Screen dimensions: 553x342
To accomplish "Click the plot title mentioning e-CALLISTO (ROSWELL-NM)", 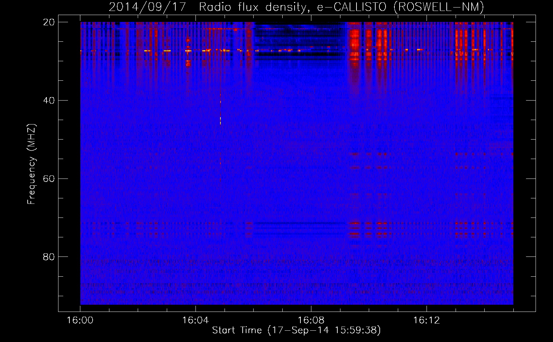I will [x=296, y=7].
